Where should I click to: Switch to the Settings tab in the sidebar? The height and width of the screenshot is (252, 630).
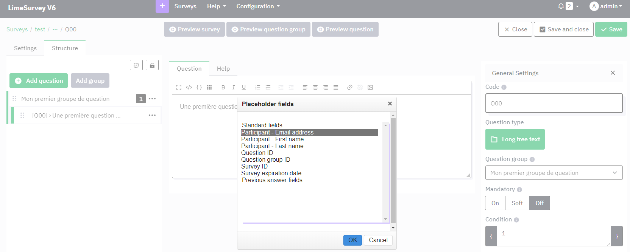click(25, 48)
